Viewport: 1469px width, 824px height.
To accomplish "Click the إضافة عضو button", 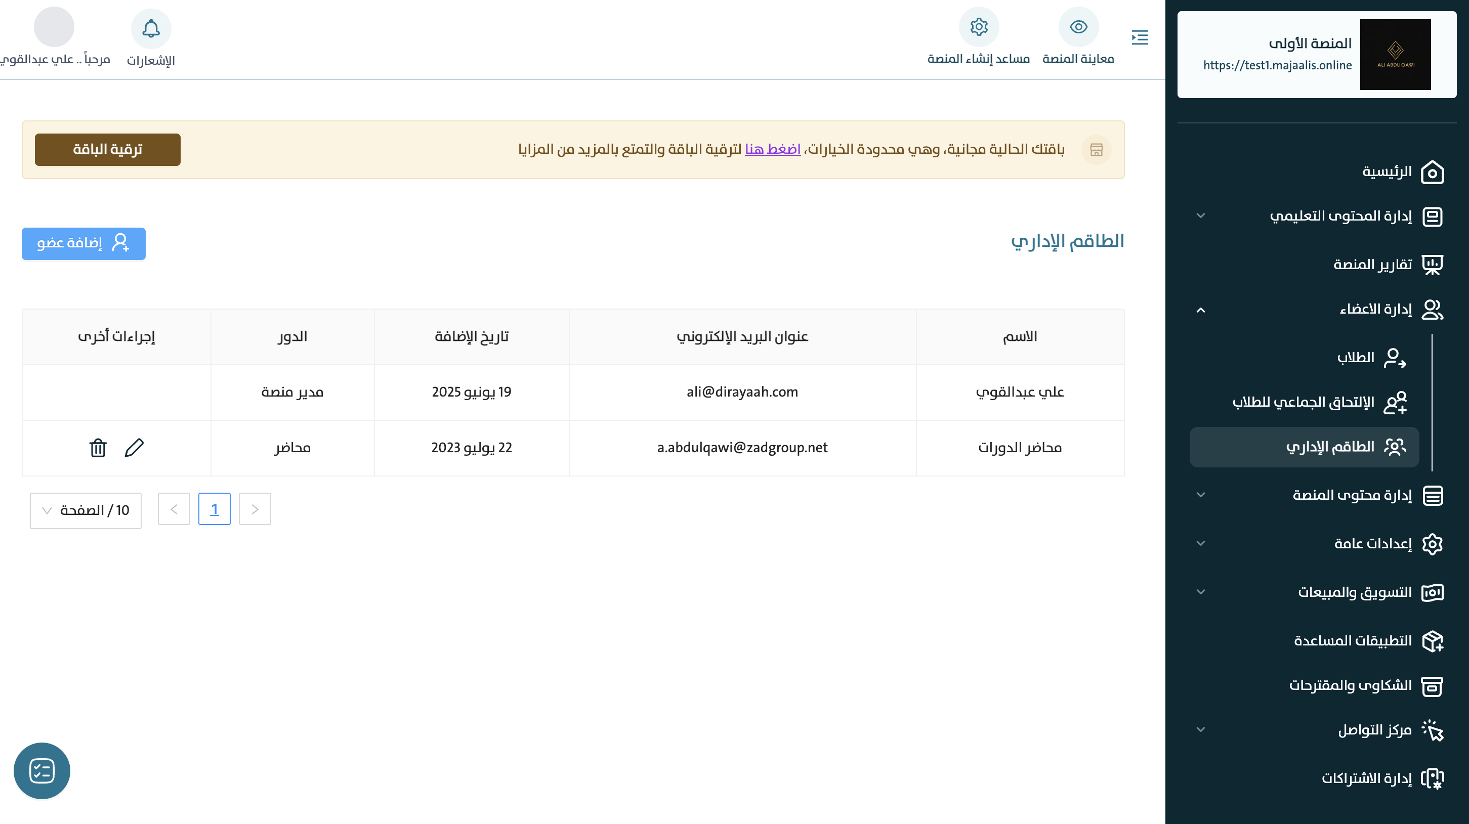I will tap(83, 243).
